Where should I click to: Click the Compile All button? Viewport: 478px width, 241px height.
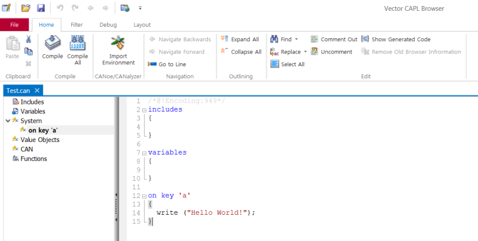coord(78,50)
